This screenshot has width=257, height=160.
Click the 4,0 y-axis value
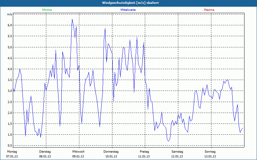click(x=10, y=69)
